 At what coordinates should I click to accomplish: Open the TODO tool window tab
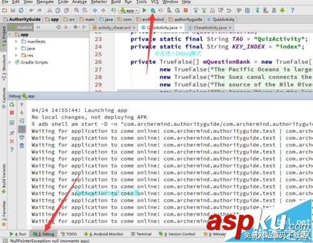point(69,234)
